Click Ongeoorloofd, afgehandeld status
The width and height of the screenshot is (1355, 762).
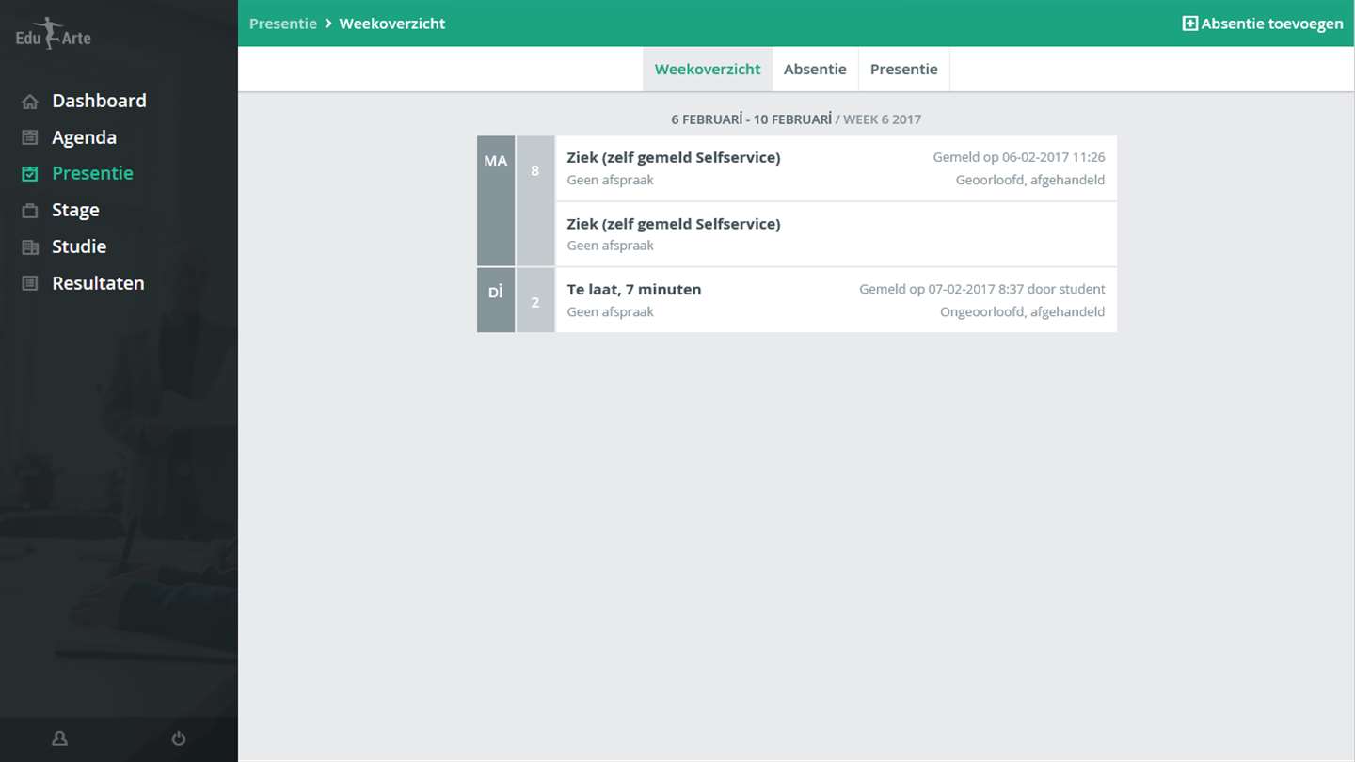click(1023, 311)
